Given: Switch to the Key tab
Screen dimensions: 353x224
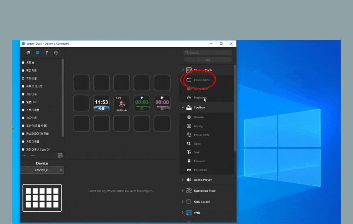Looking at the screenshot, I should tap(208, 59).
